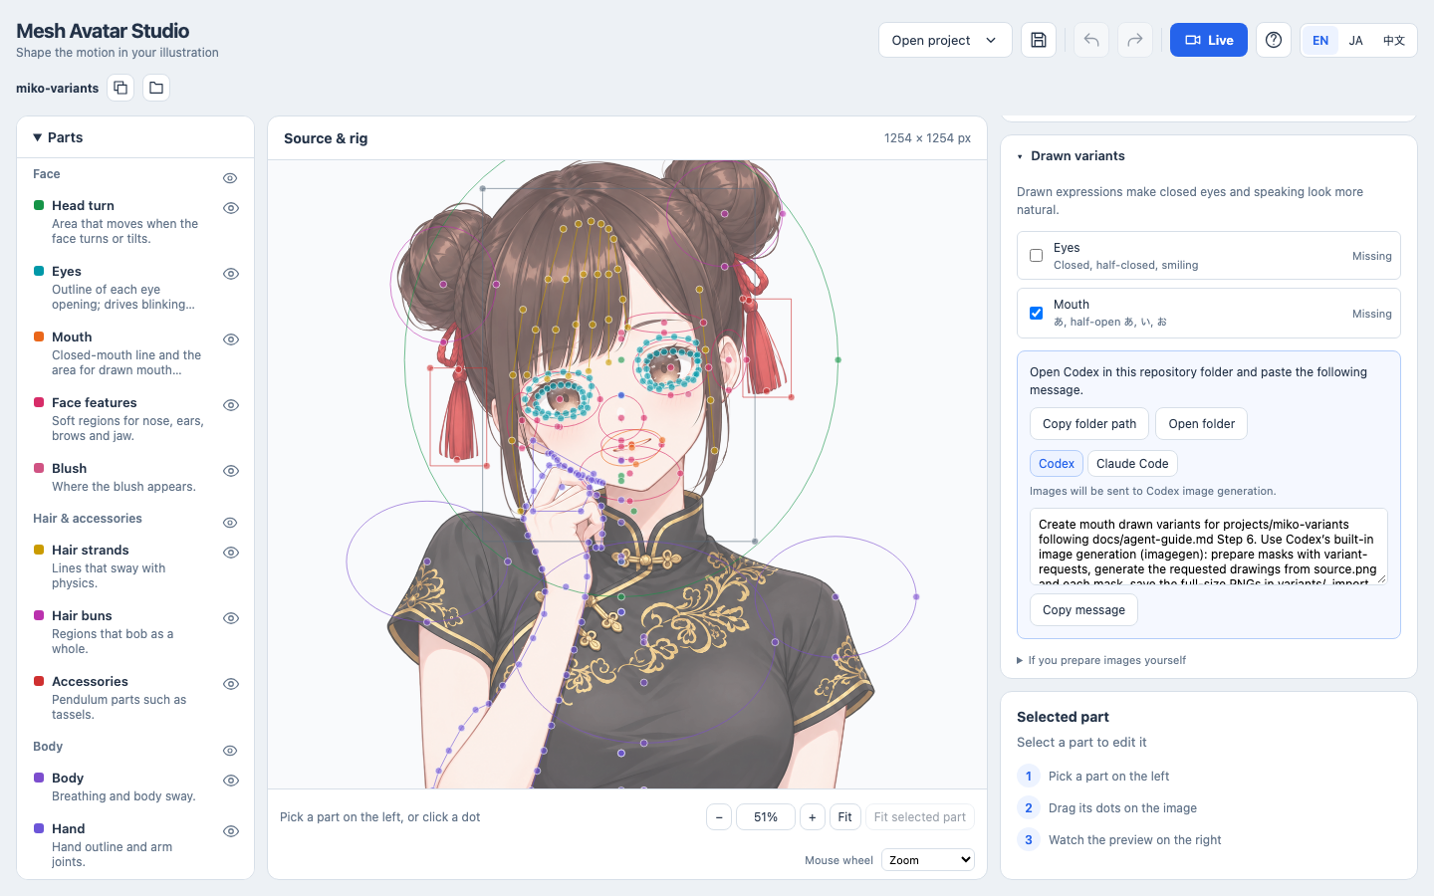Expand If you prepare images yourself
1434x896 pixels.
point(1101,660)
